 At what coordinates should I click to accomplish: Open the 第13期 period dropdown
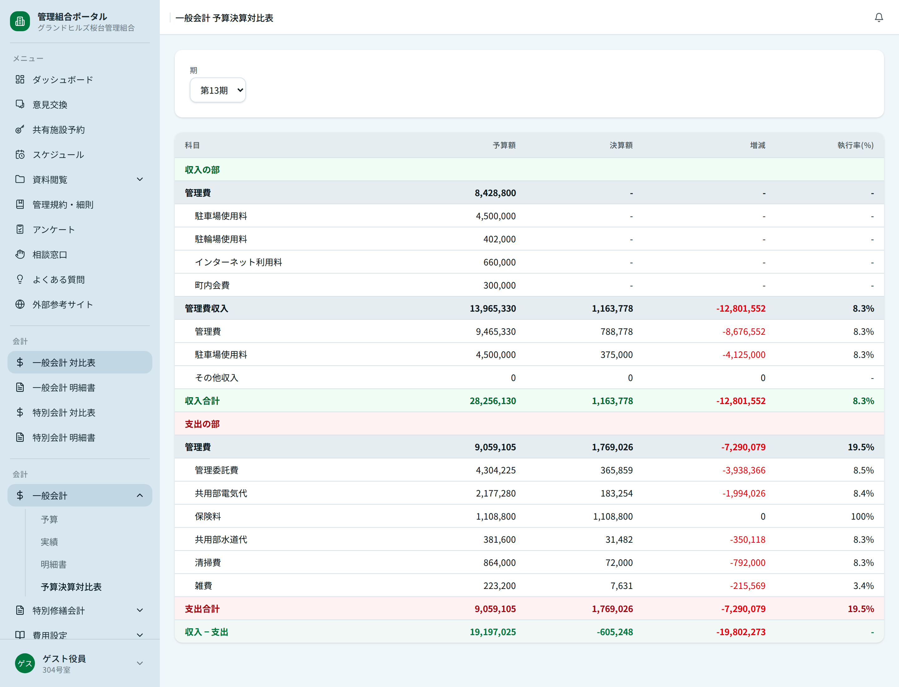click(x=218, y=90)
